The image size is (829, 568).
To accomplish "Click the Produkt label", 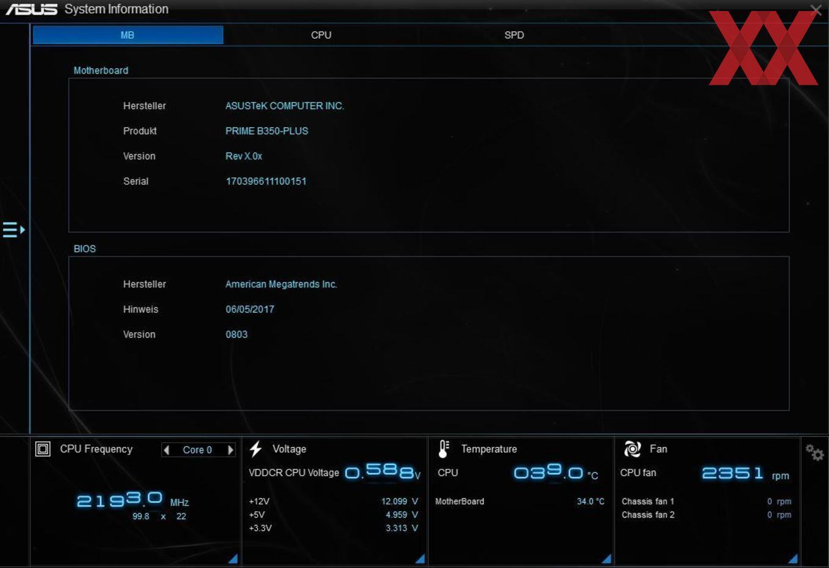I will pos(140,131).
